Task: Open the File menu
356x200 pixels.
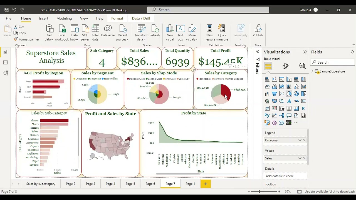Action: [x=9, y=18]
